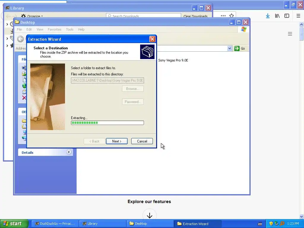Click the Extracting progress bar
Screen dimensions: 304x228
click(x=107, y=123)
